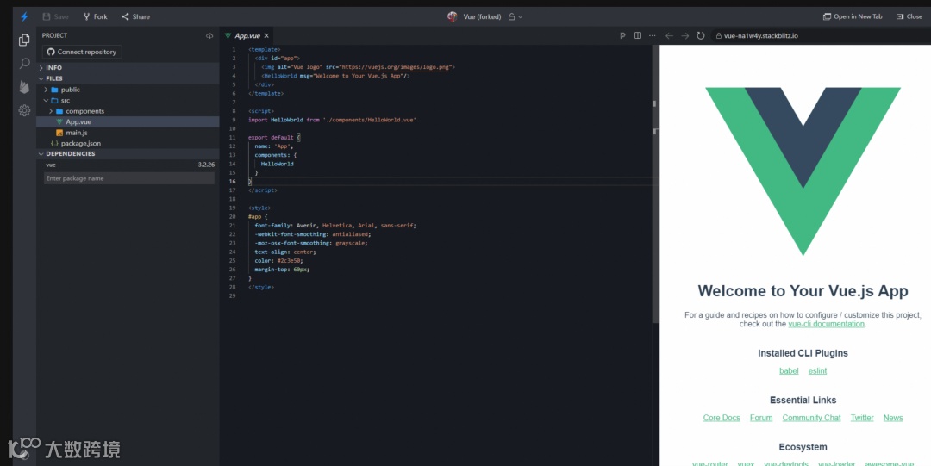This screenshot has width=931, height=466.
Task: Click the 3.2.26 version number
Action: point(206,165)
